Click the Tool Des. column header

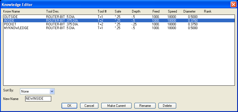click(53, 11)
